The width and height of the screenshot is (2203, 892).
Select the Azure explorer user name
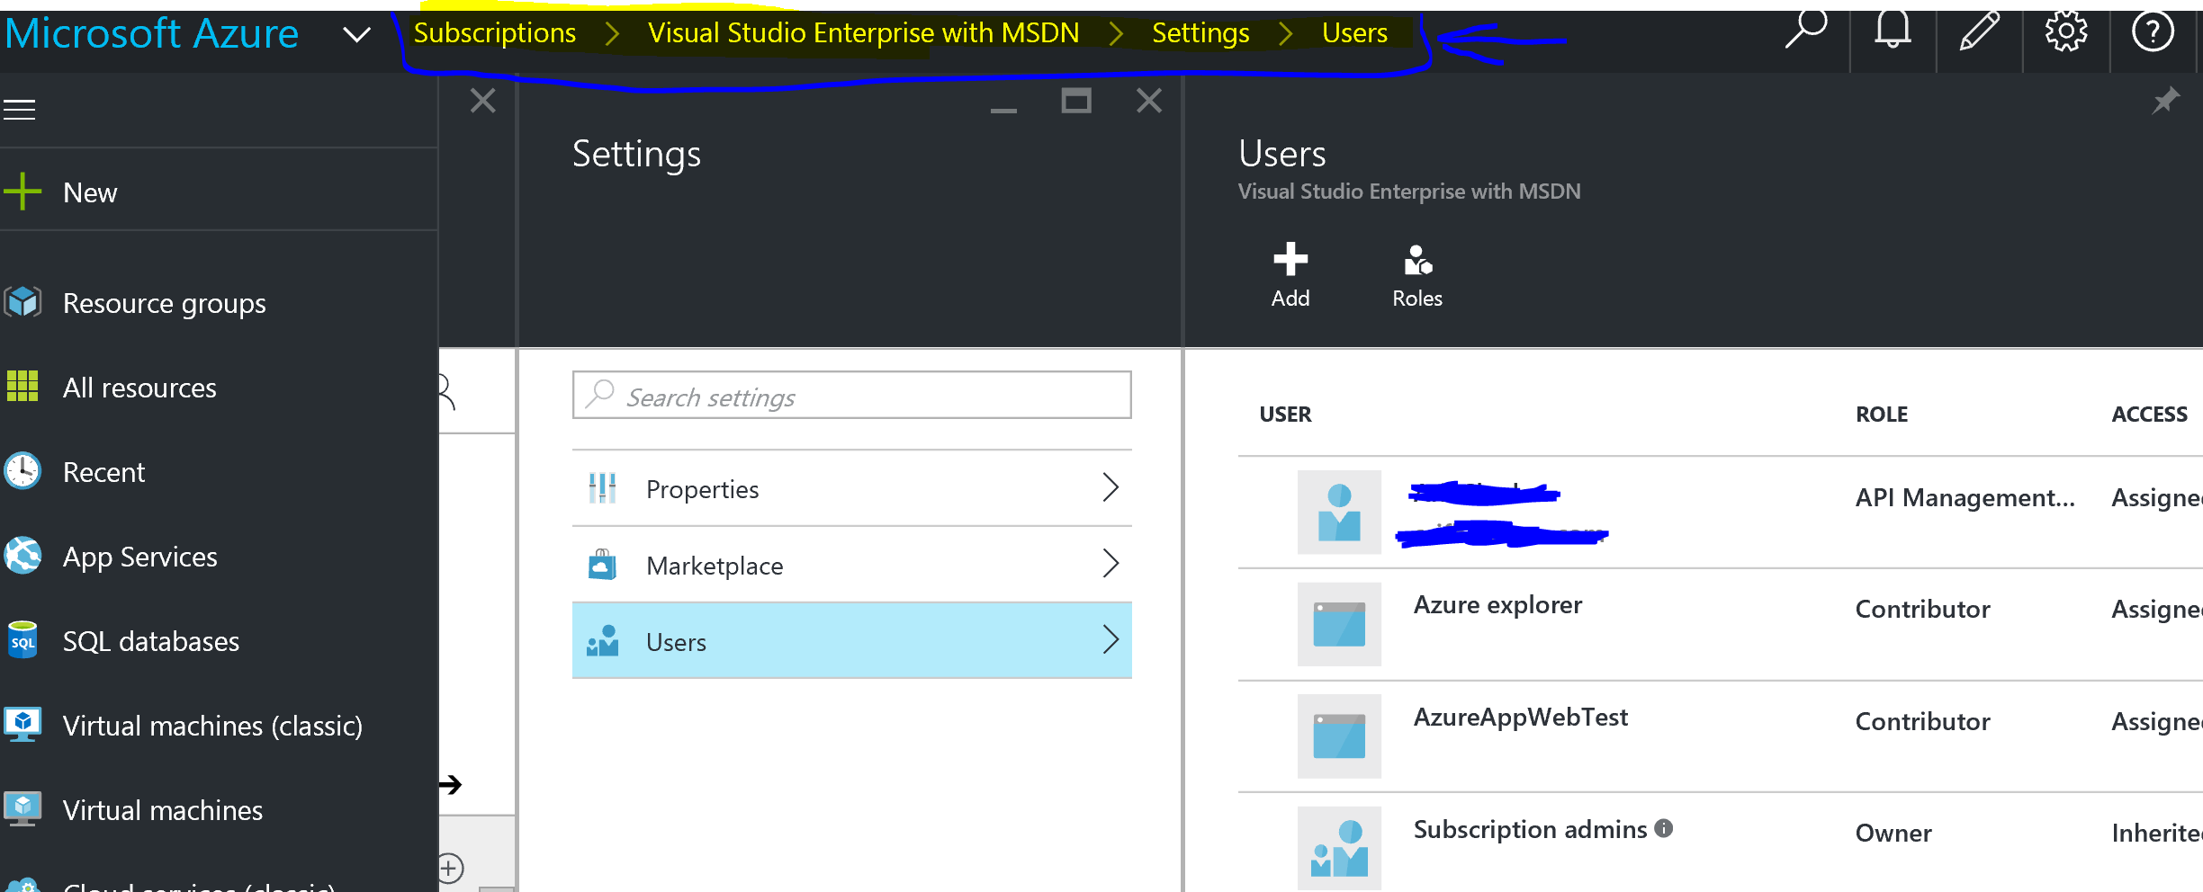coord(1497,605)
